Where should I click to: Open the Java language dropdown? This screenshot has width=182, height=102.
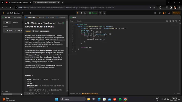point(72,21)
